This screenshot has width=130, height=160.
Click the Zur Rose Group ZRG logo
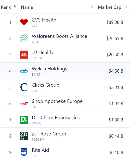pyautogui.click(x=24, y=136)
